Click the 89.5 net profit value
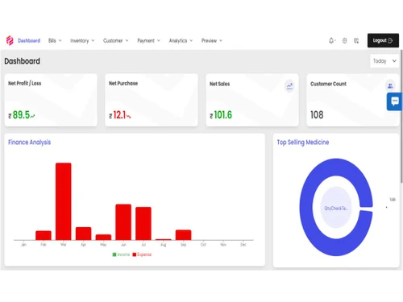This screenshot has height=302, width=403. pyautogui.click(x=21, y=115)
